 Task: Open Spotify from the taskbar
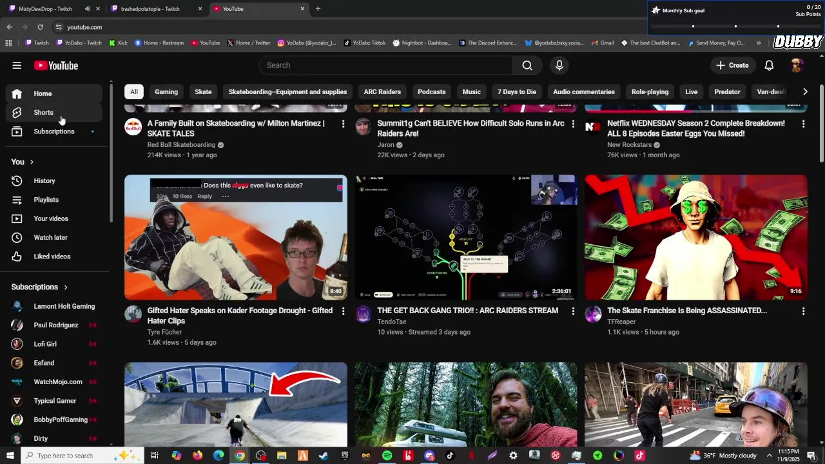click(387, 456)
